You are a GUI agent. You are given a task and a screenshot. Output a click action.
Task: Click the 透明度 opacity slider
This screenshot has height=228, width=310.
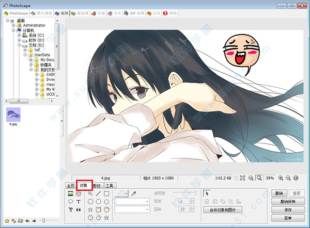(x=184, y=192)
